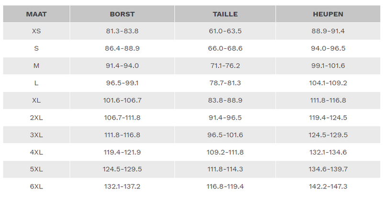Click the BORST column header
Screen dimensions: 383x201
pyautogui.click(x=122, y=14)
